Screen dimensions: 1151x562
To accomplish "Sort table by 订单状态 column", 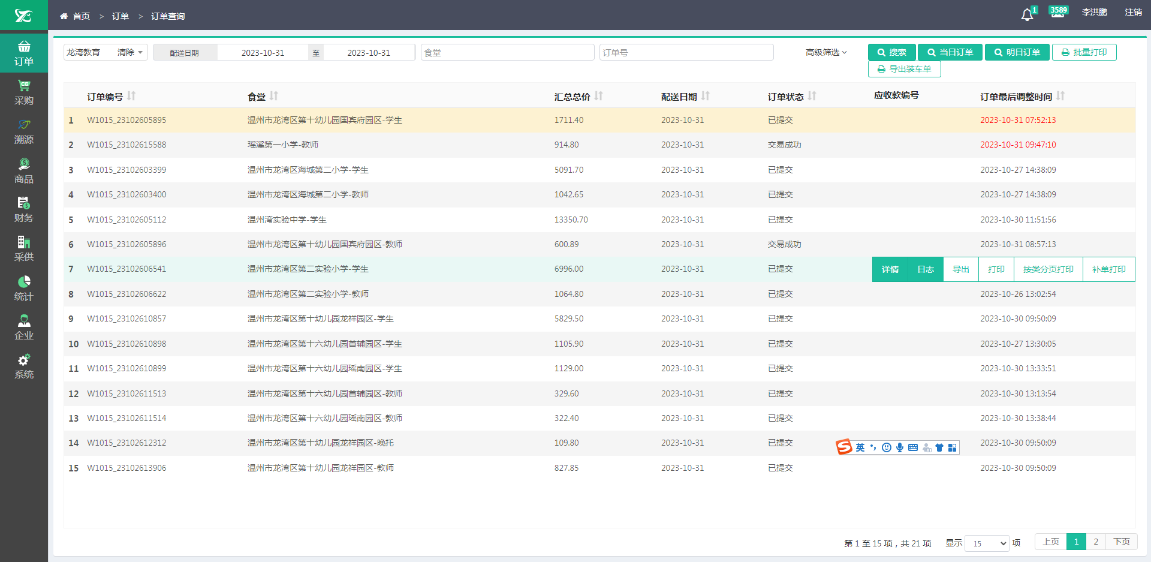I will click(812, 96).
